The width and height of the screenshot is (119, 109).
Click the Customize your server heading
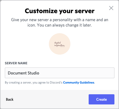point(60,11)
